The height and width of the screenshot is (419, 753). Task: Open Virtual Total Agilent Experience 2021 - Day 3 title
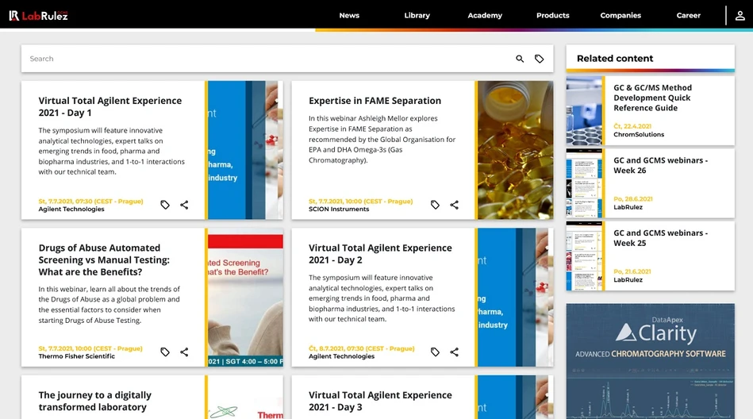pyautogui.click(x=380, y=402)
